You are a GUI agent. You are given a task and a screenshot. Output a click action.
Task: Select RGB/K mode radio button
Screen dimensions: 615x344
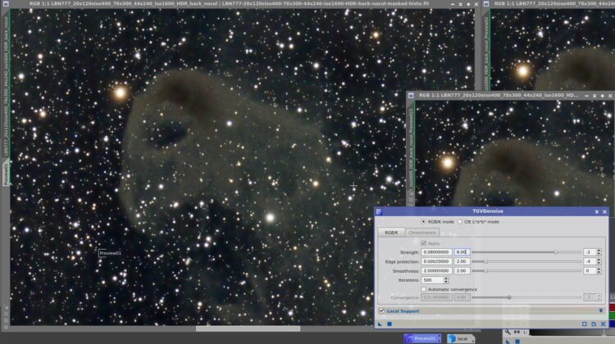(x=423, y=222)
